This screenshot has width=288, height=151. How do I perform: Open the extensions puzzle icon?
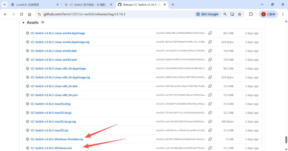251,14
